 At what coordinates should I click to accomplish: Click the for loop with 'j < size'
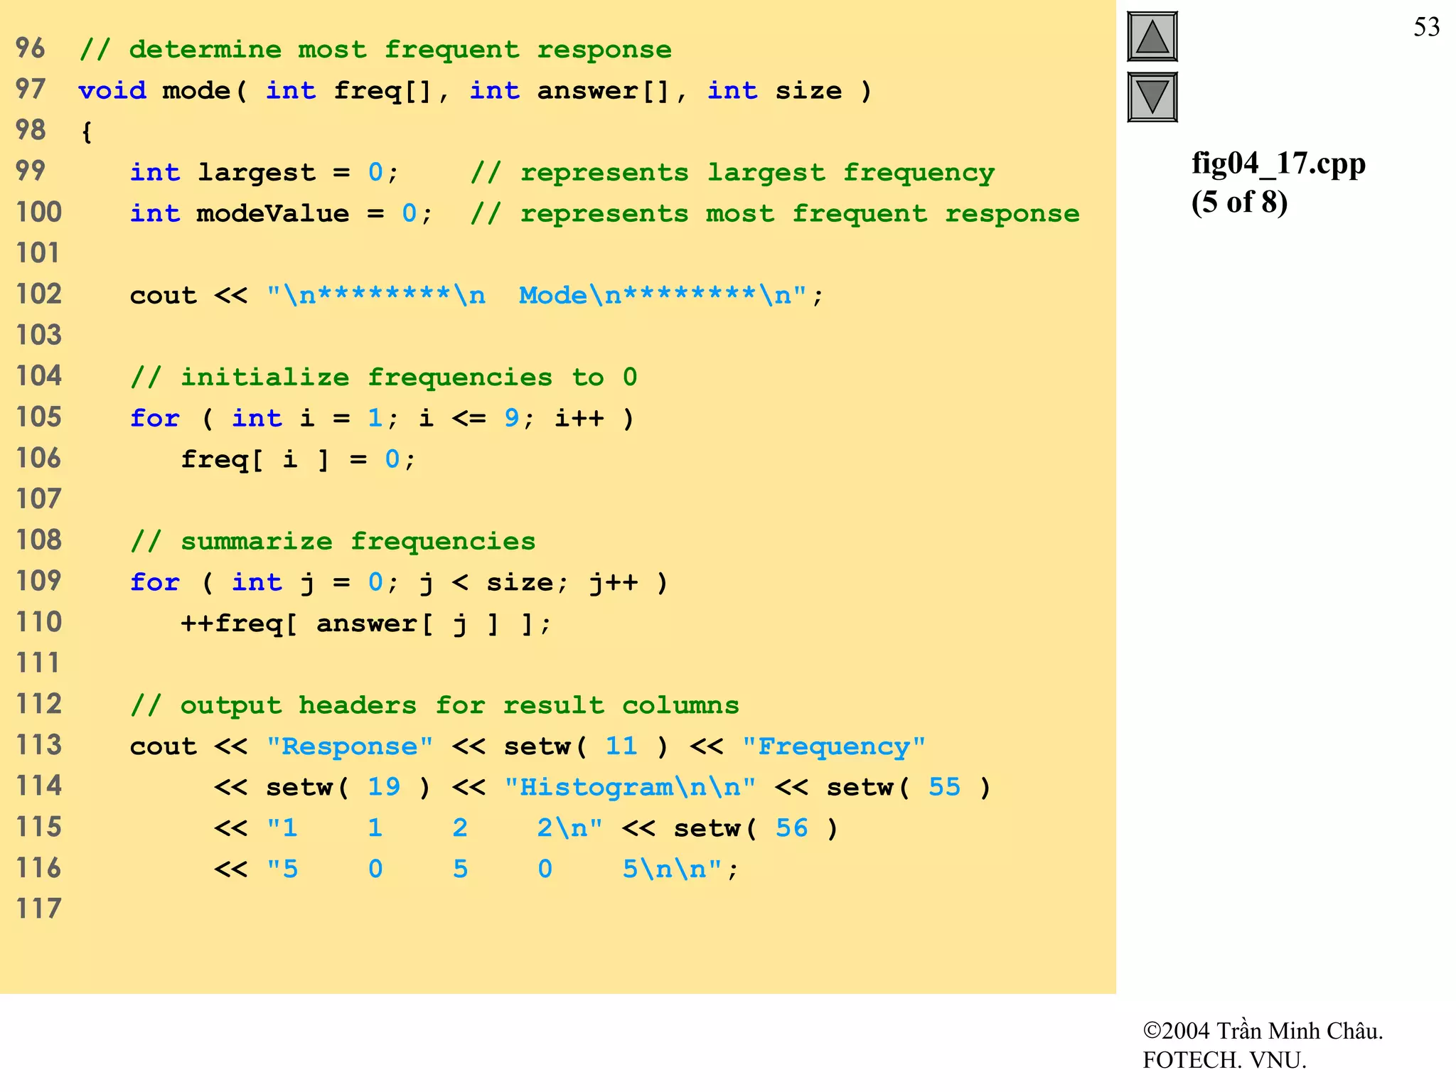pyautogui.click(x=399, y=582)
